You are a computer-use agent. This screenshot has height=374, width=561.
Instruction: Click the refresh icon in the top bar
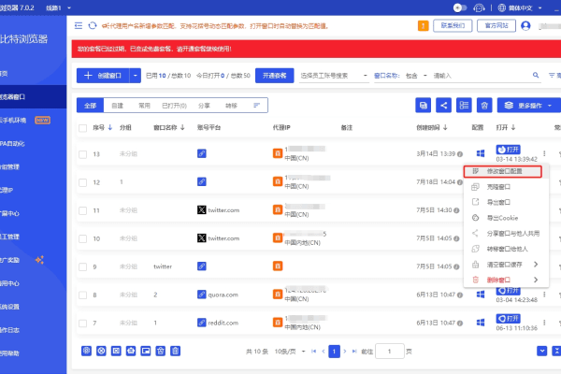(x=93, y=26)
